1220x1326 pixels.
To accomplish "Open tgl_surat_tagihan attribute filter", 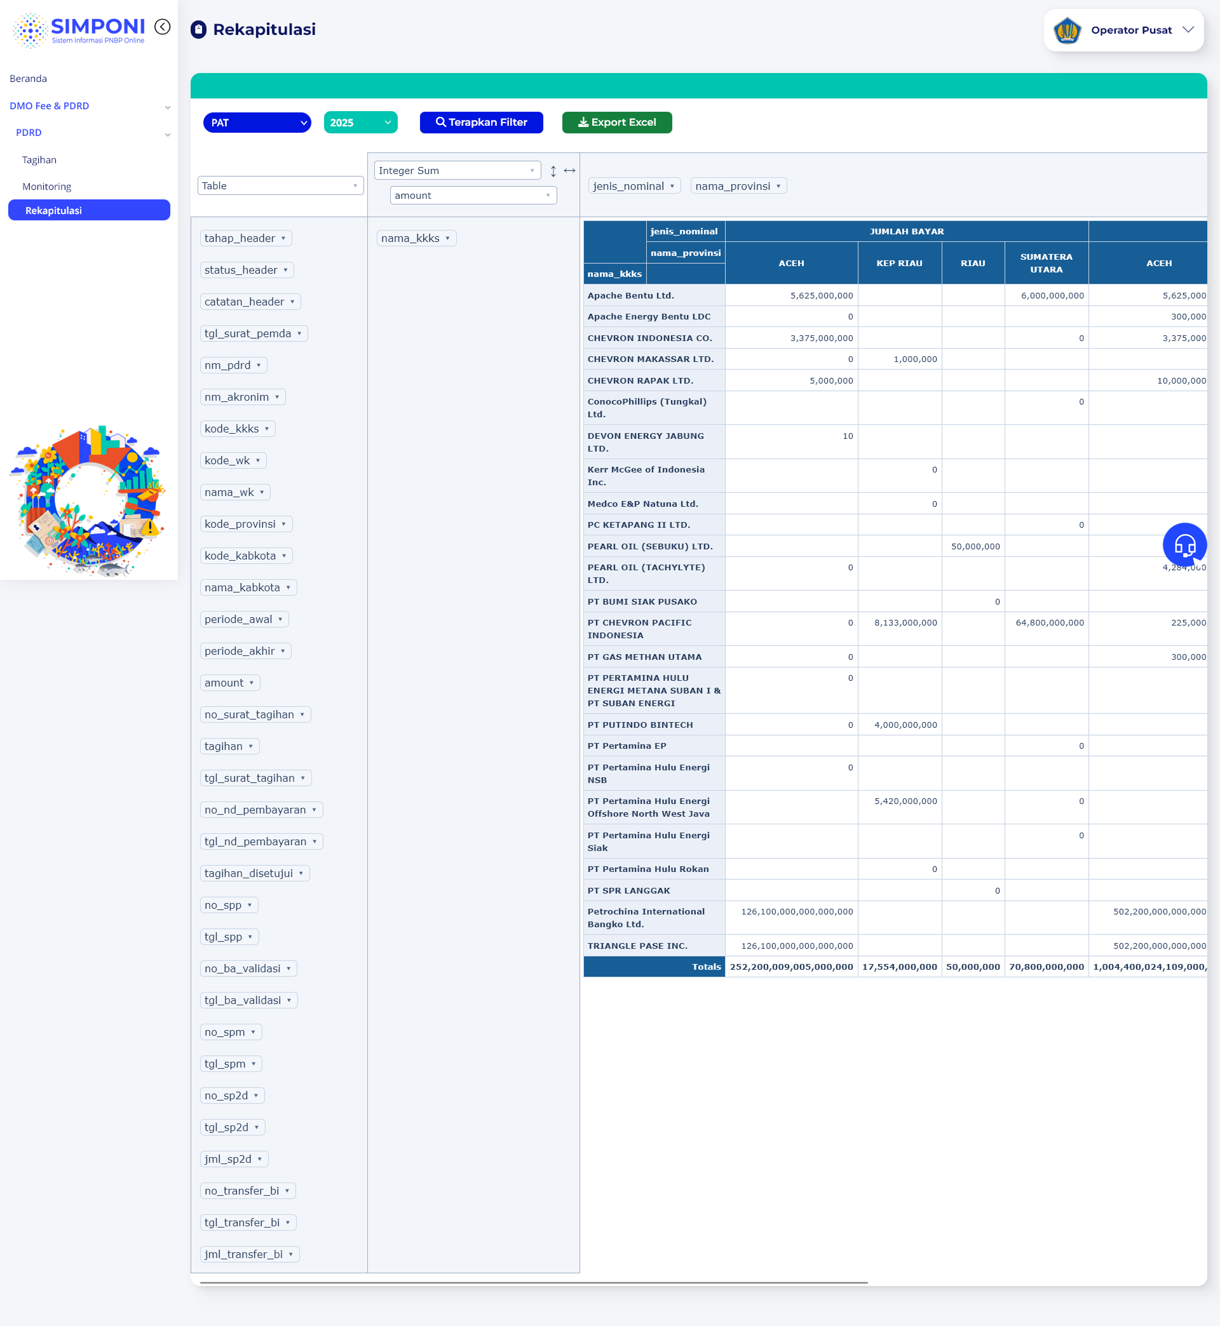I will [303, 779].
